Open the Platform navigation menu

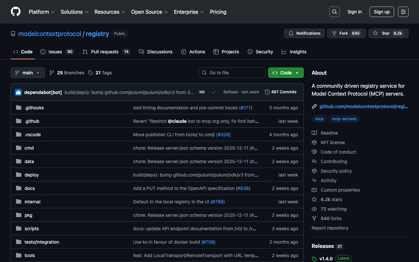click(42, 12)
